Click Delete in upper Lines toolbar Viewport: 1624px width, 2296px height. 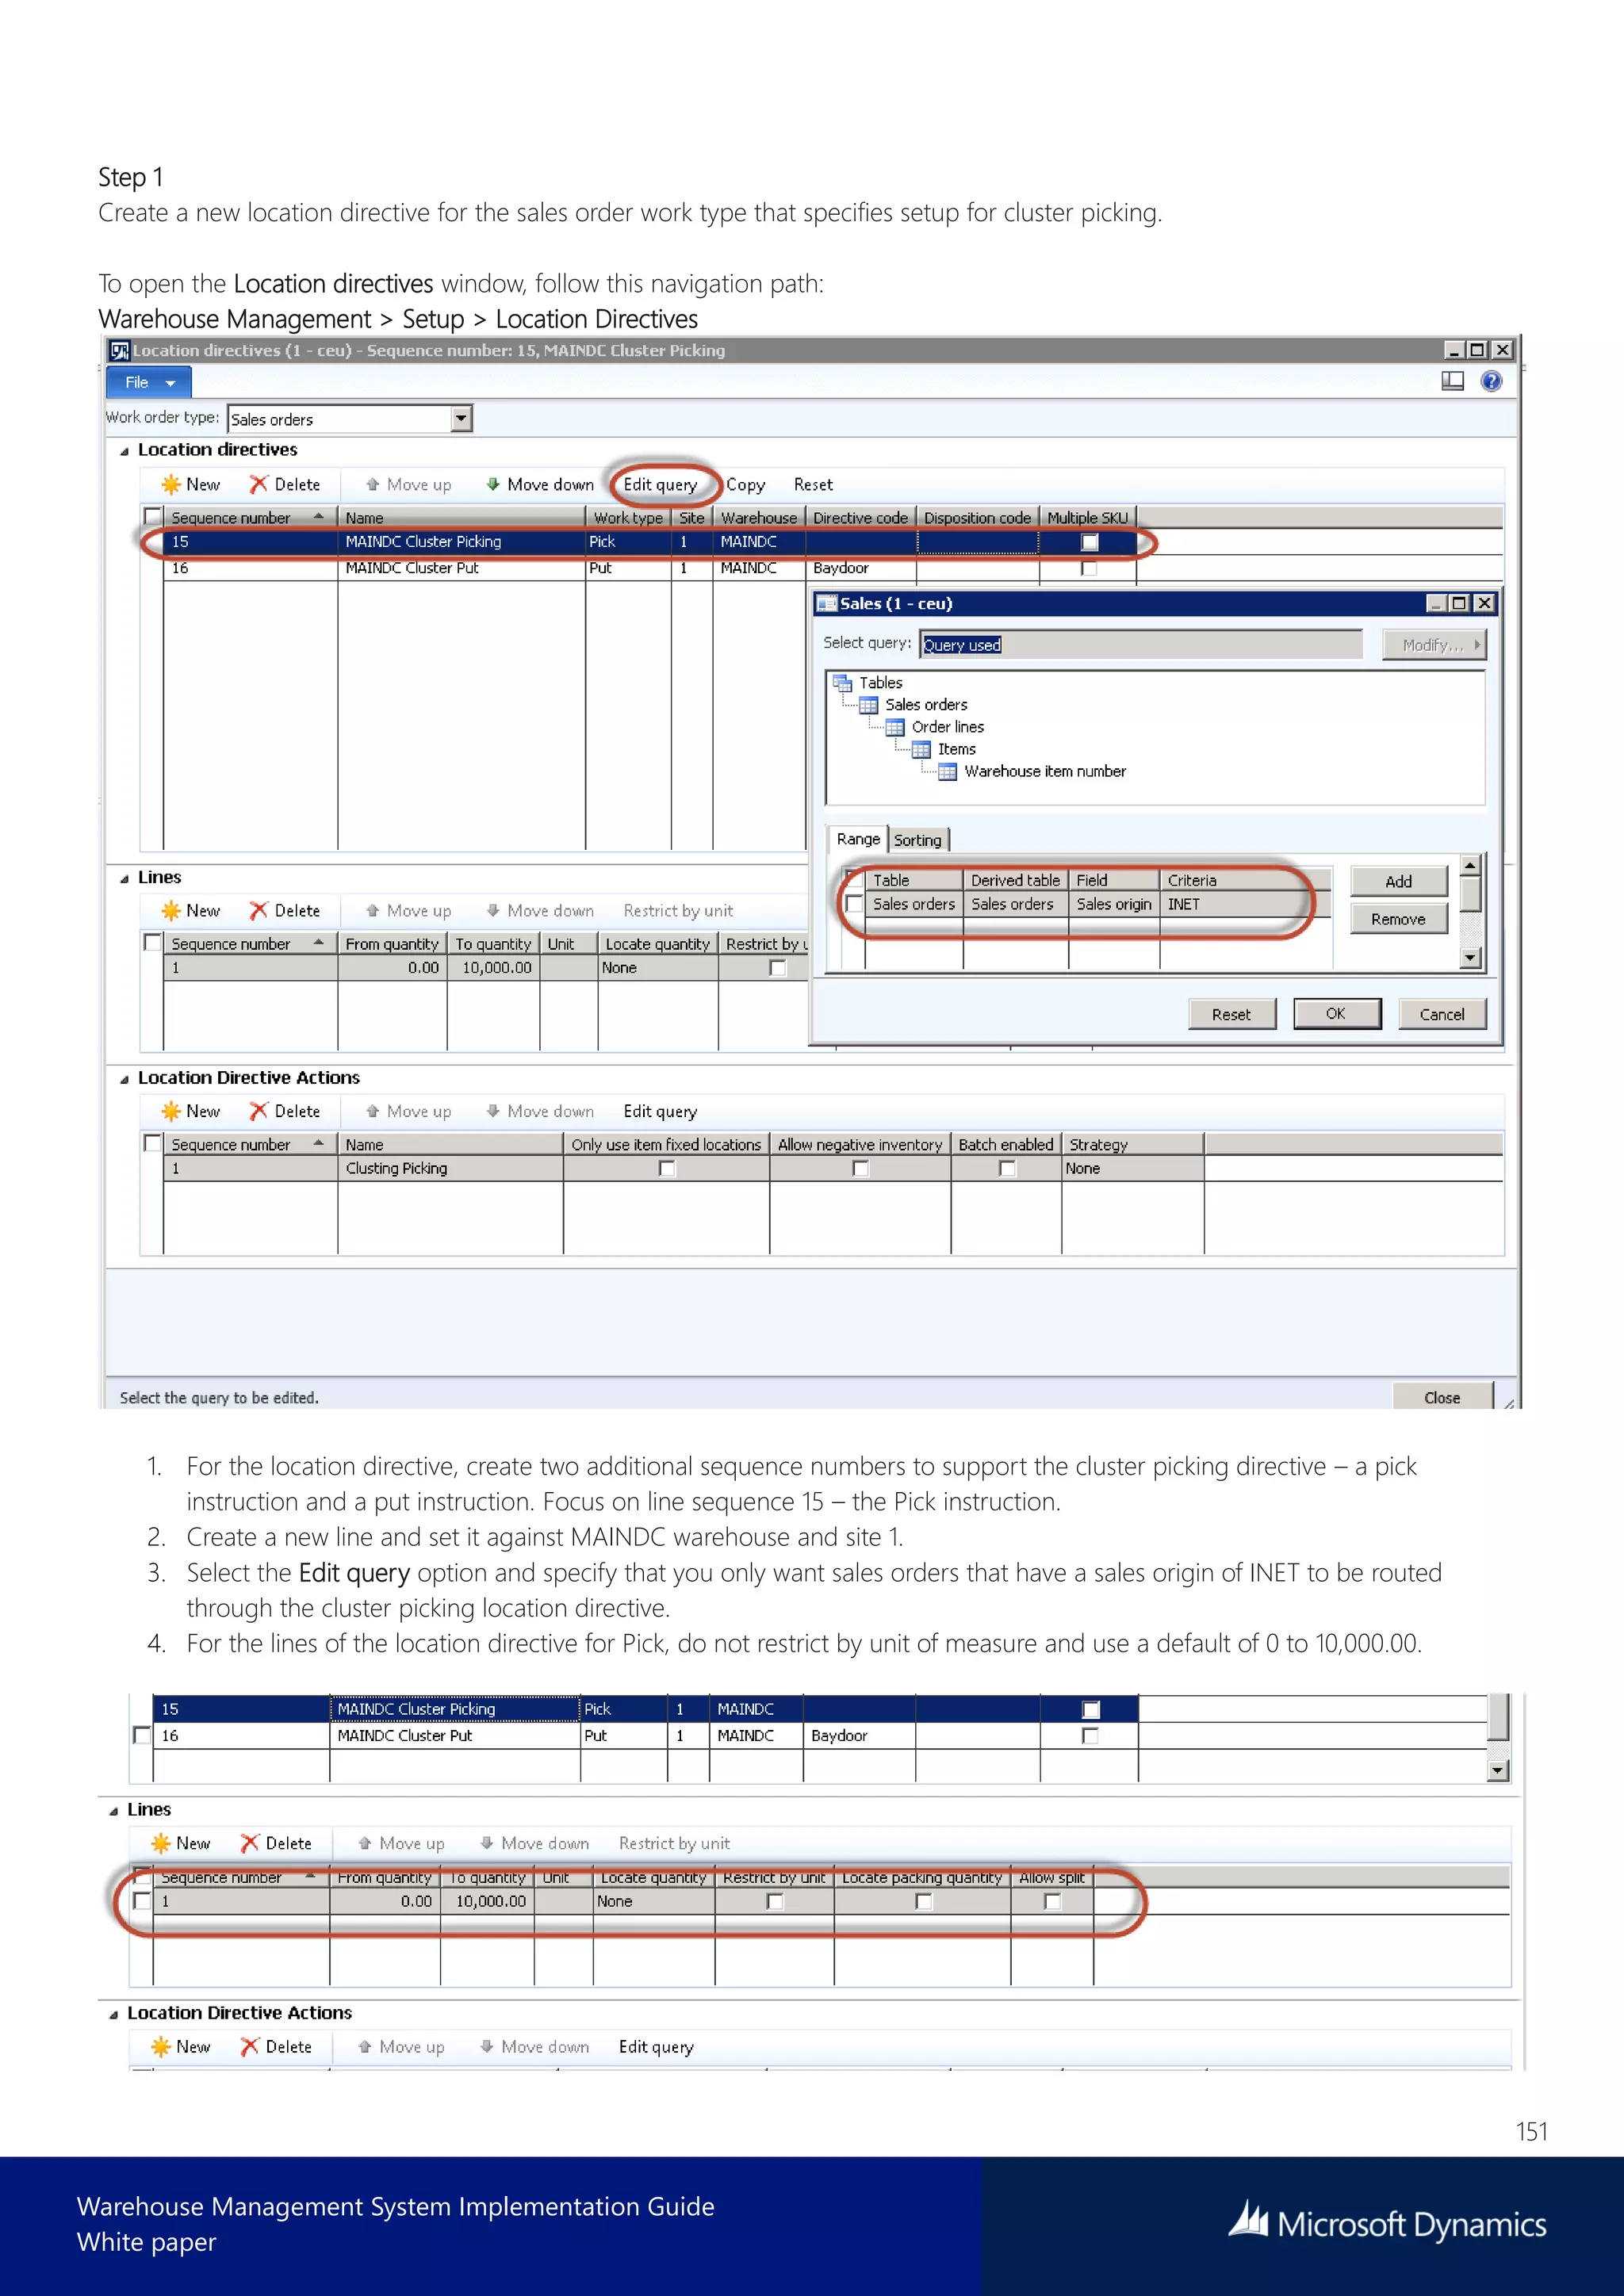(x=285, y=910)
